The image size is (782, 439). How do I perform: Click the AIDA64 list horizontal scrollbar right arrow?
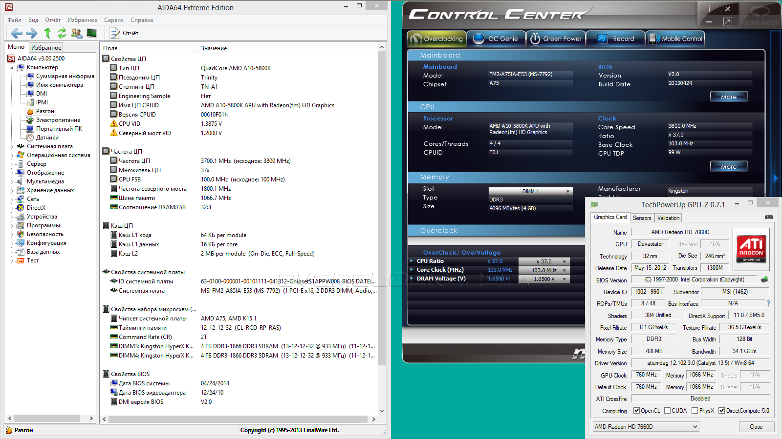click(x=374, y=419)
